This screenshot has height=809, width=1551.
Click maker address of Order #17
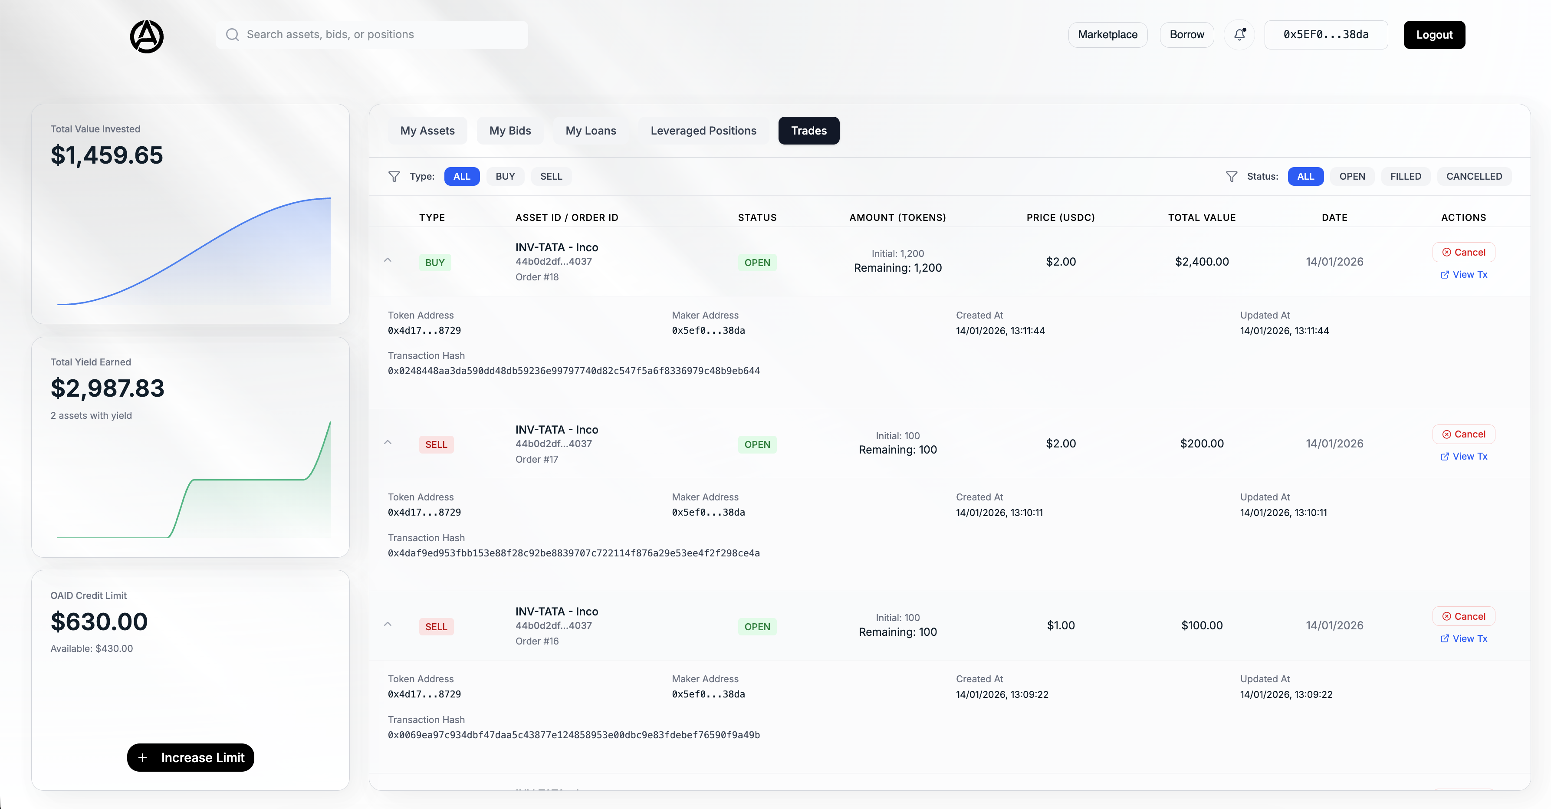(x=708, y=513)
